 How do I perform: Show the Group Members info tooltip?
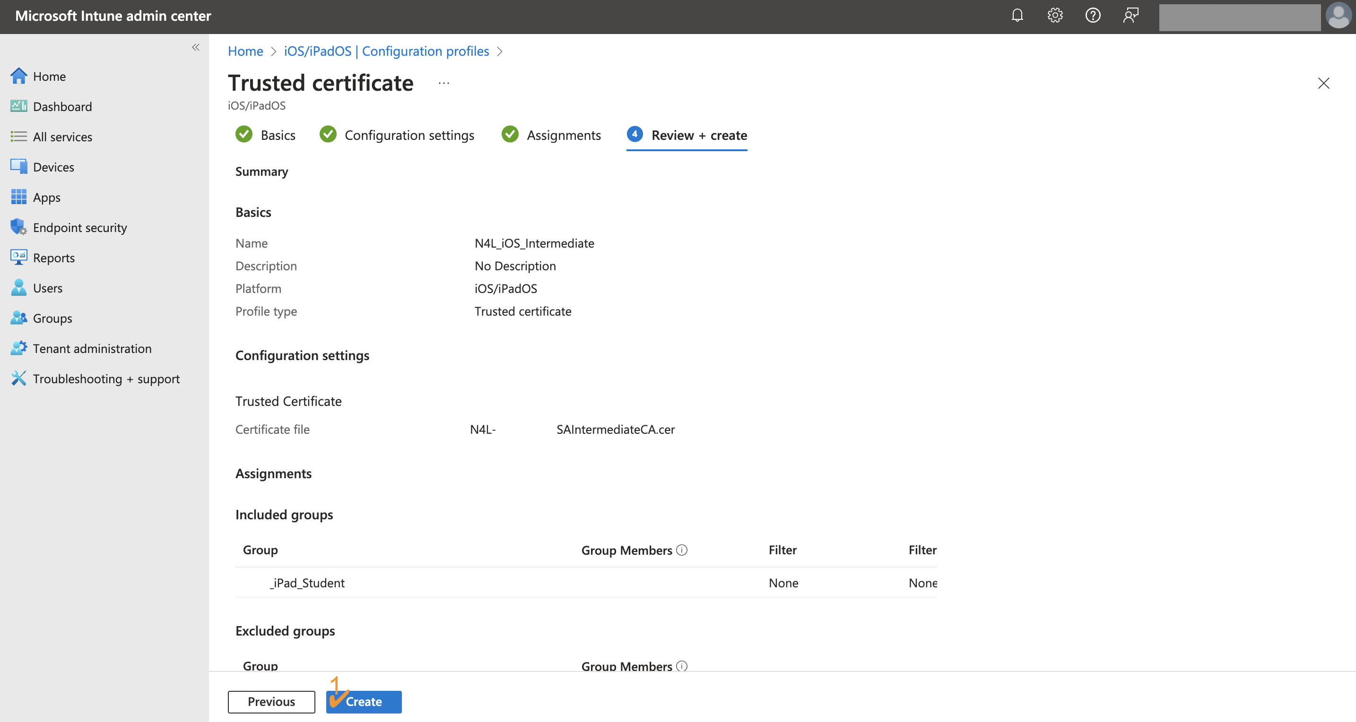(682, 550)
